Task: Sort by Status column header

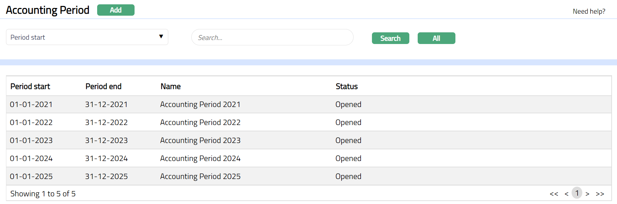Action: click(x=346, y=86)
